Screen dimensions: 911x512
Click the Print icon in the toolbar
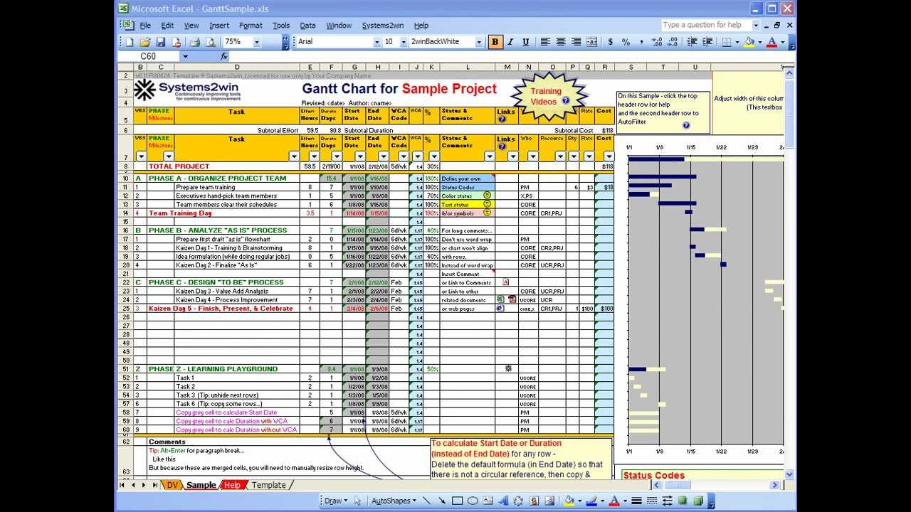[194, 42]
